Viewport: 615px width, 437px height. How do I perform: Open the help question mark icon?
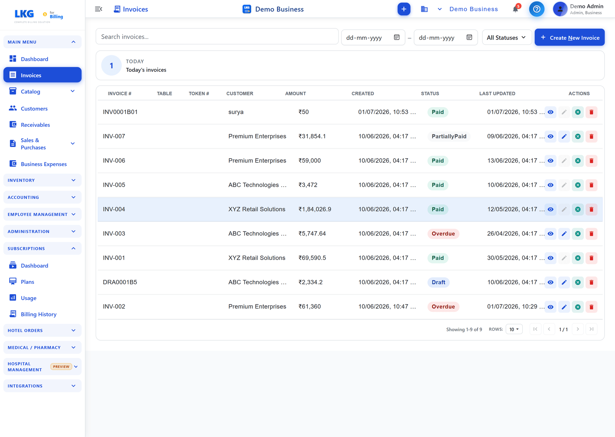click(x=537, y=9)
